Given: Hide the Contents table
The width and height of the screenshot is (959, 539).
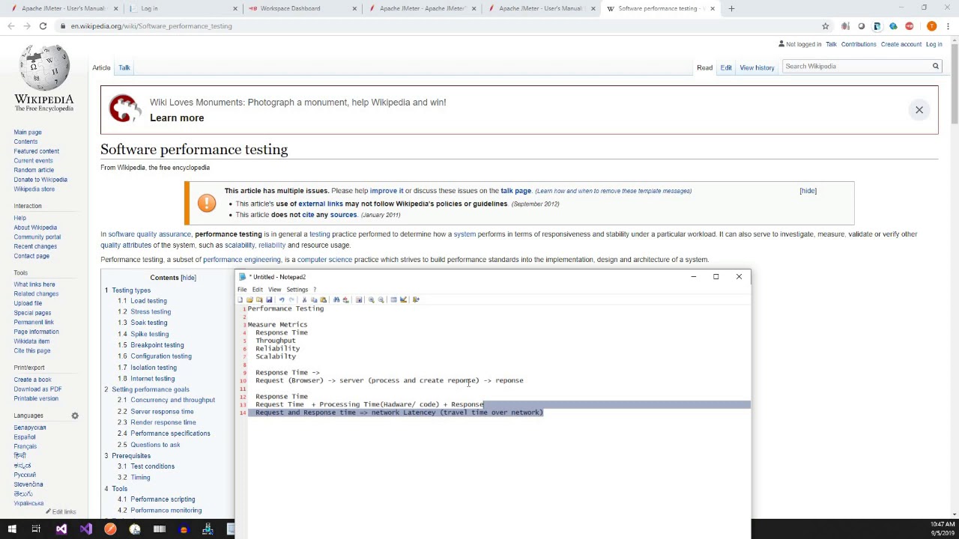Looking at the screenshot, I should point(188,278).
